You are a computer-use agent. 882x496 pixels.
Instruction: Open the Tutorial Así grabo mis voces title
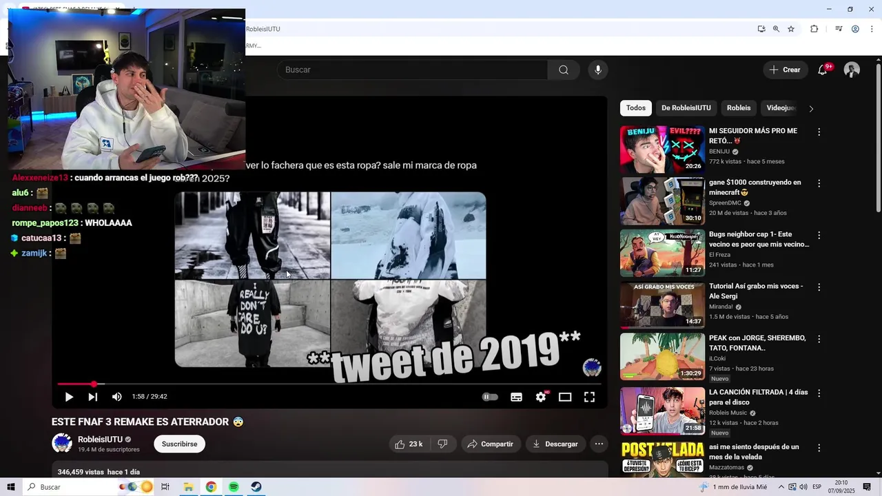coord(756,291)
